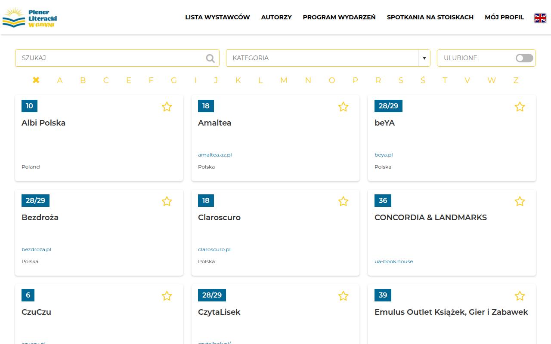This screenshot has height=344, width=551.
Task: Open the CzuCzu exhibitor title
Action: 36,312
